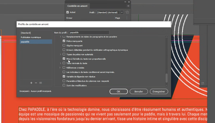The height and width of the screenshot is (123, 215).
Task: Click the Enregistrer button
Action: [159, 91]
